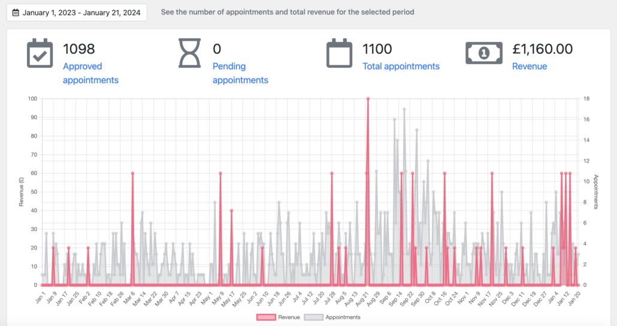
Task: Click the small calendar icon in date picker
Action: click(x=16, y=13)
